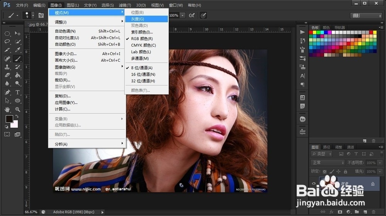Click the add layer style fx icon

coord(331,212)
